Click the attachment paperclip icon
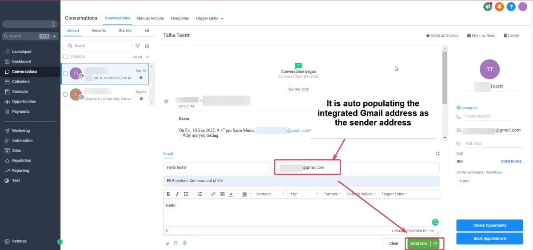 point(167,243)
